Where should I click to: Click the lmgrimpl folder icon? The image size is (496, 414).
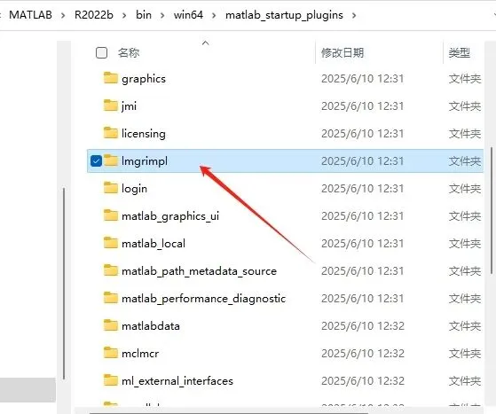pyautogui.click(x=111, y=160)
